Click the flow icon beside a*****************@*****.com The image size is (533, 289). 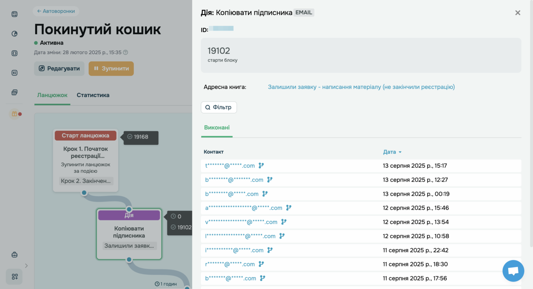pos(289,208)
